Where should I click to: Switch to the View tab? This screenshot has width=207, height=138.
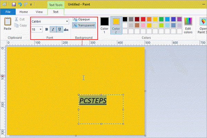click(x=39, y=12)
